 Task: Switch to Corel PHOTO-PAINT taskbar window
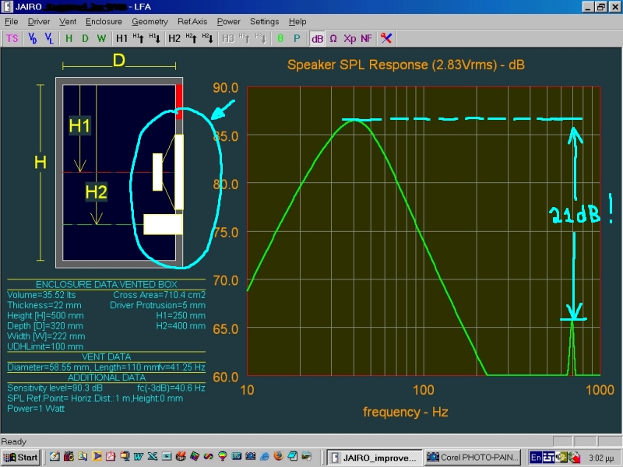point(473,458)
